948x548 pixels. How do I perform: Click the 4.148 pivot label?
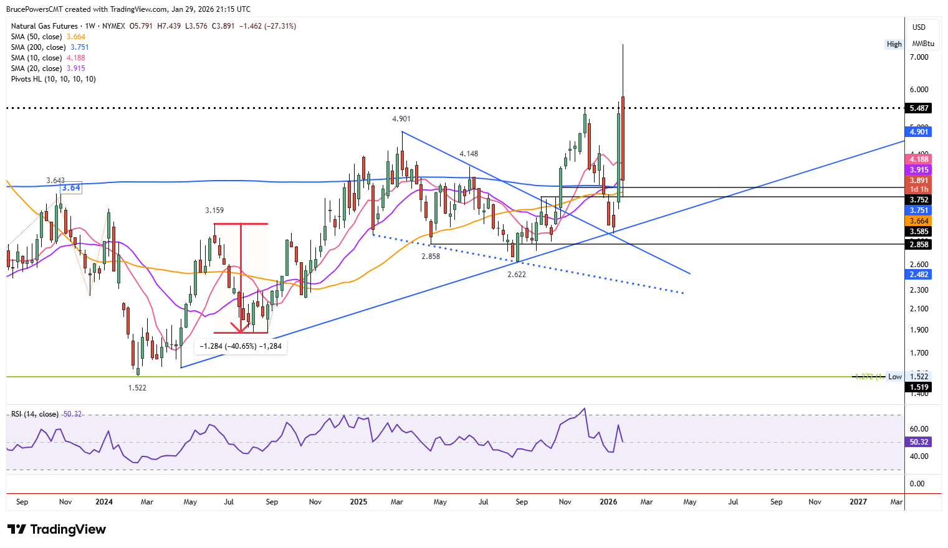tap(469, 154)
